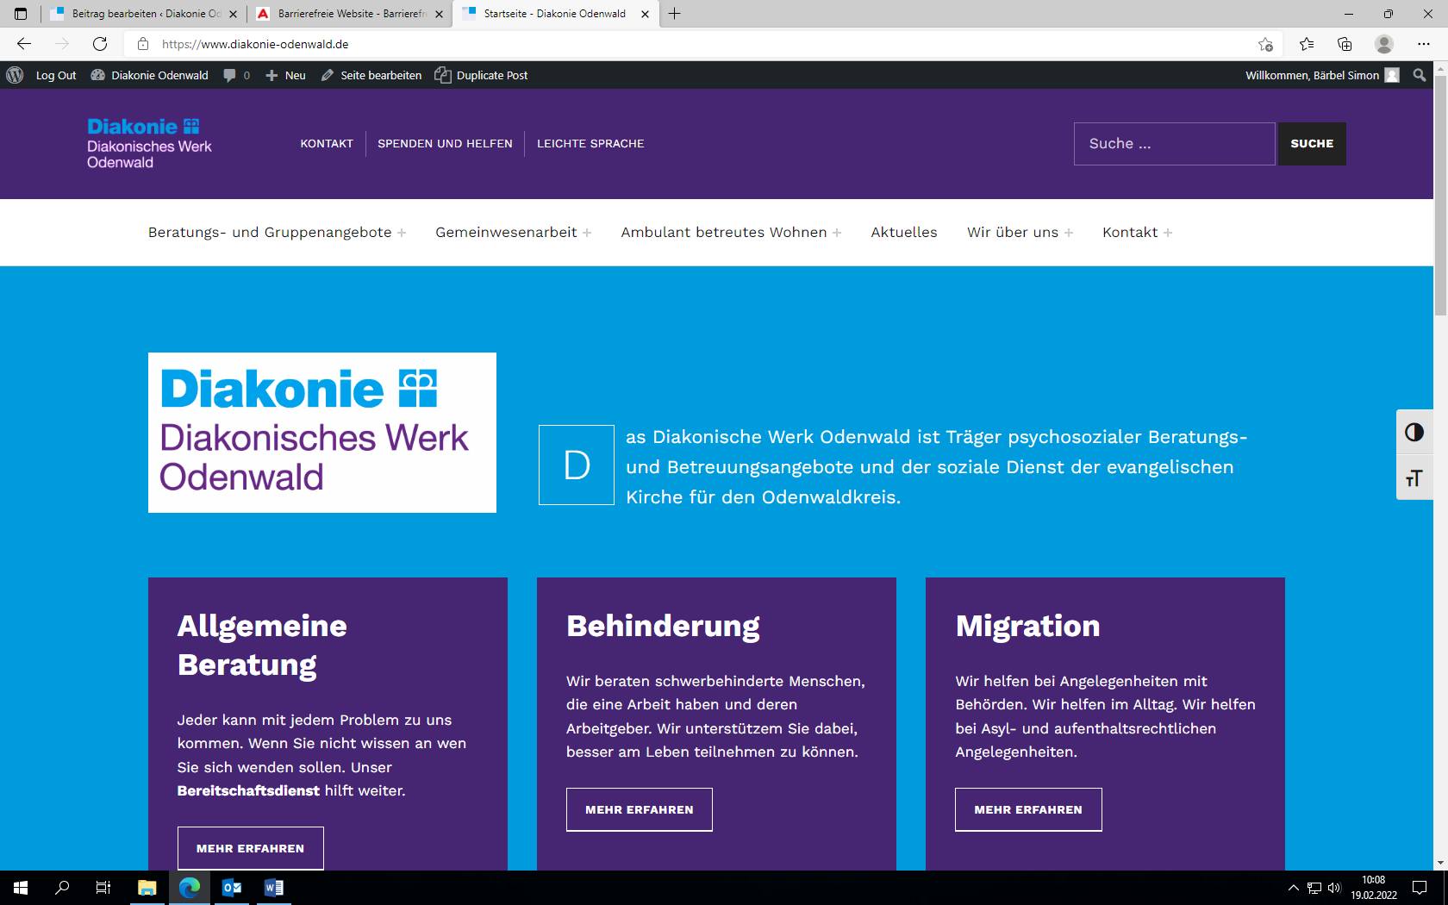Toggle high contrast with the half-circle icon
Image resolution: width=1448 pixels, height=905 pixels.
1414,432
